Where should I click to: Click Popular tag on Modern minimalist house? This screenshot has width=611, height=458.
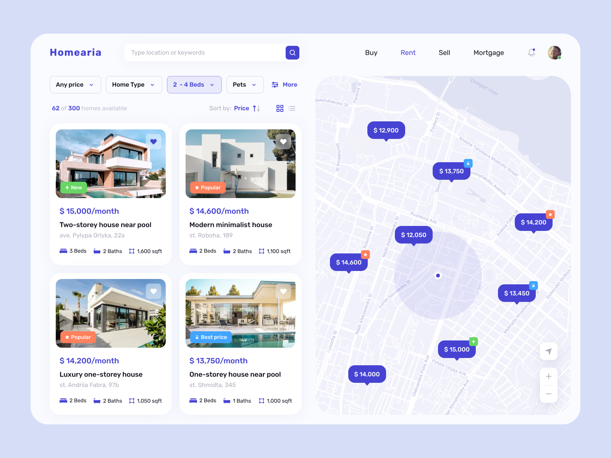point(208,187)
